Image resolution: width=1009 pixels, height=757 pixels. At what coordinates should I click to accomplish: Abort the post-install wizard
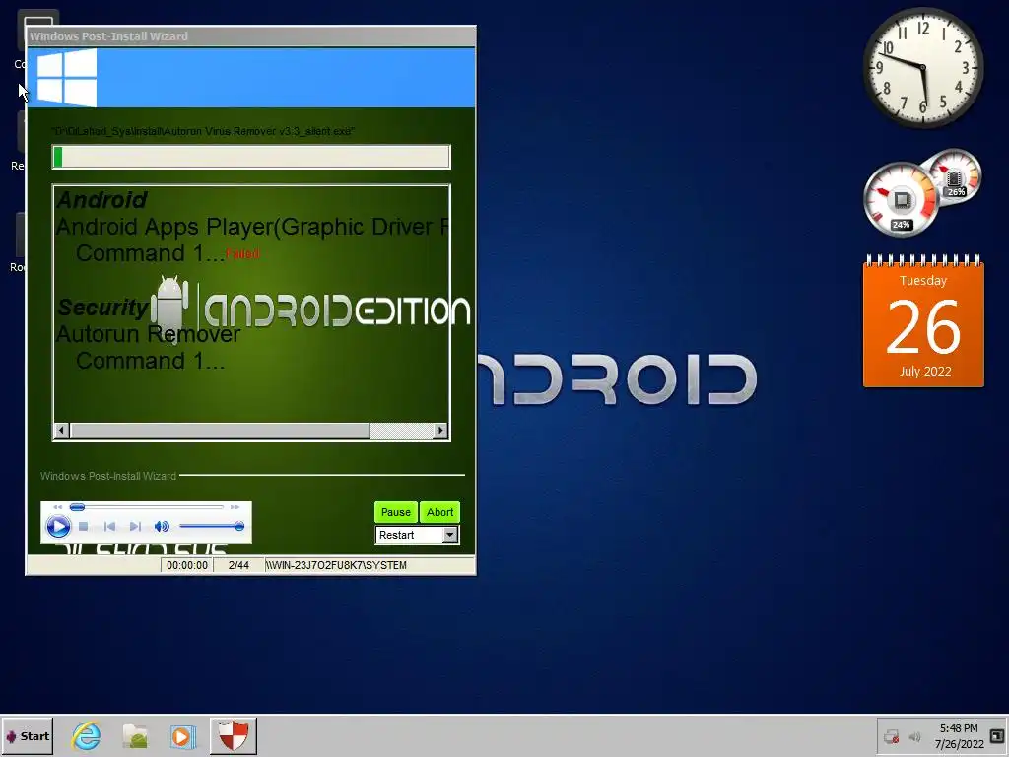click(x=439, y=512)
